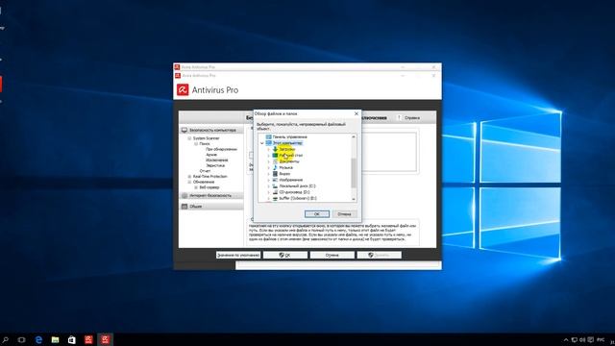Viewport: 615px width, 346px height.
Task: Click OK in the browse files dialog
Action: coord(317,214)
